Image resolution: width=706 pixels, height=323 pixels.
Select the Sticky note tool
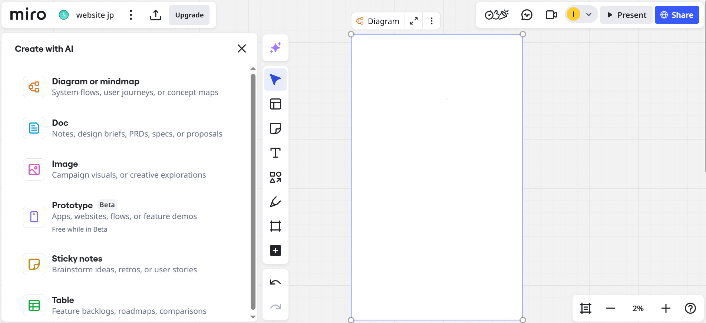(x=276, y=128)
